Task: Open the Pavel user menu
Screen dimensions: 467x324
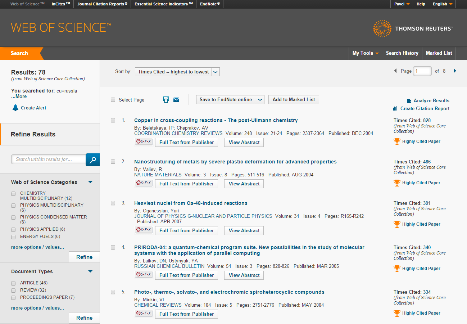Action: 402,4
